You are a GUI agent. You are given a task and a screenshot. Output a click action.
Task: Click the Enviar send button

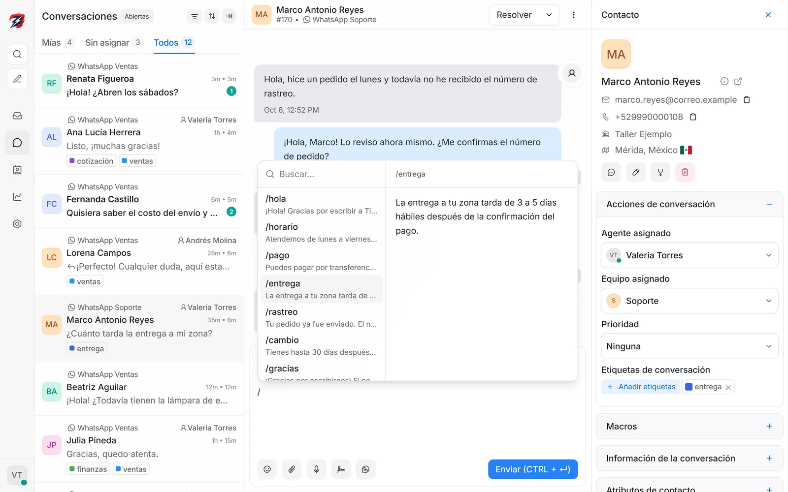pyautogui.click(x=533, y=469)
